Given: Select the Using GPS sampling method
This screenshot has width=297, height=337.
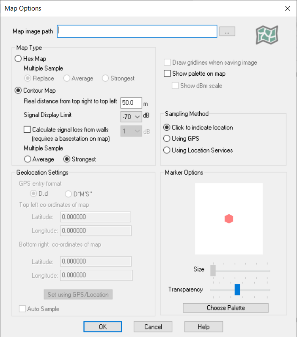Looking at the screenshot, I should [167, 139].
